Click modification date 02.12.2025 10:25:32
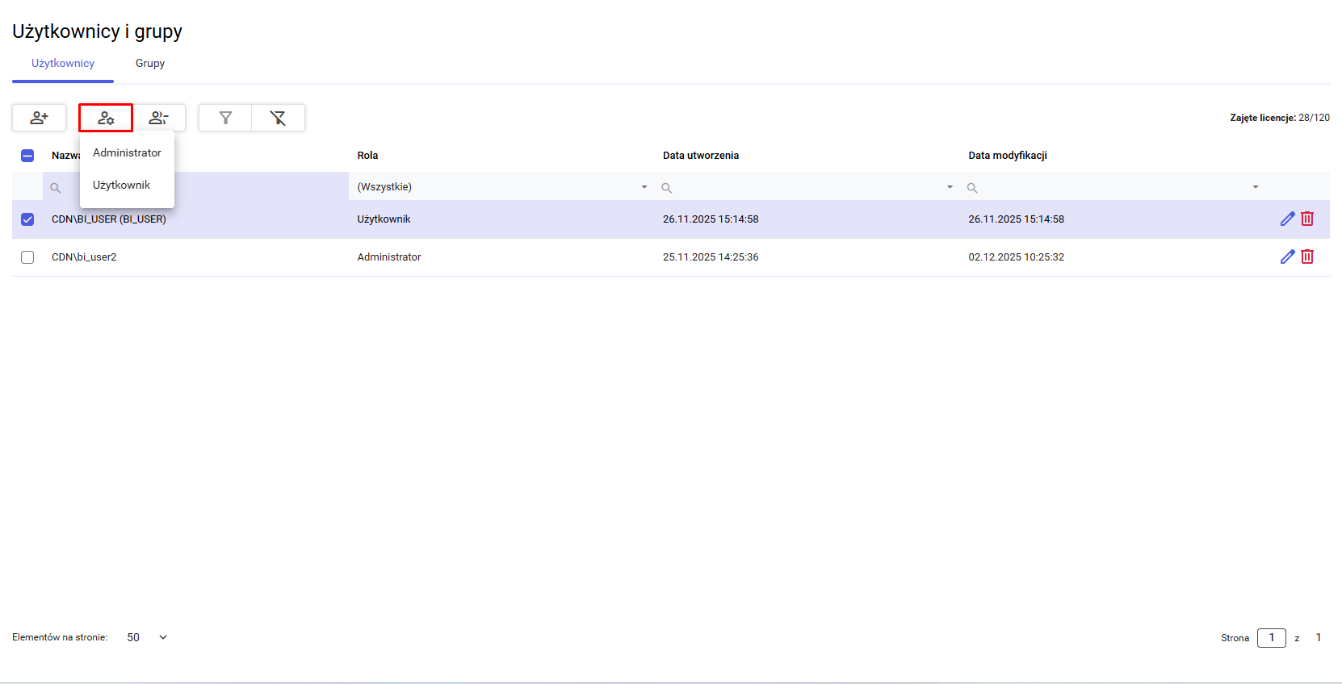Image resolution: width=1342 pixels, height=684 pixels. 1017,257
